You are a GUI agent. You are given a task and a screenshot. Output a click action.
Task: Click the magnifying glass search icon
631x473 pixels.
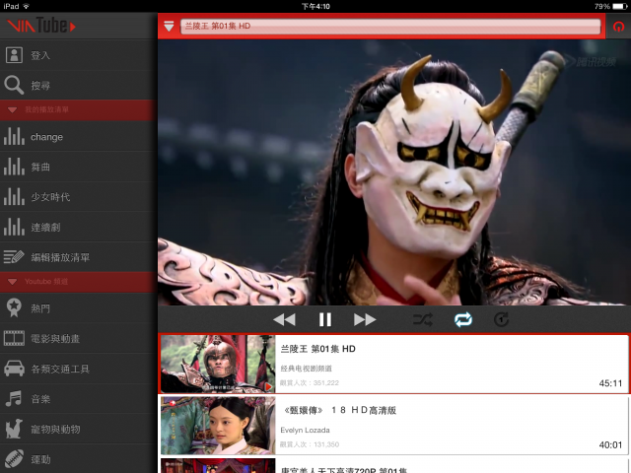pyautogui.click(x=14, y=86)
